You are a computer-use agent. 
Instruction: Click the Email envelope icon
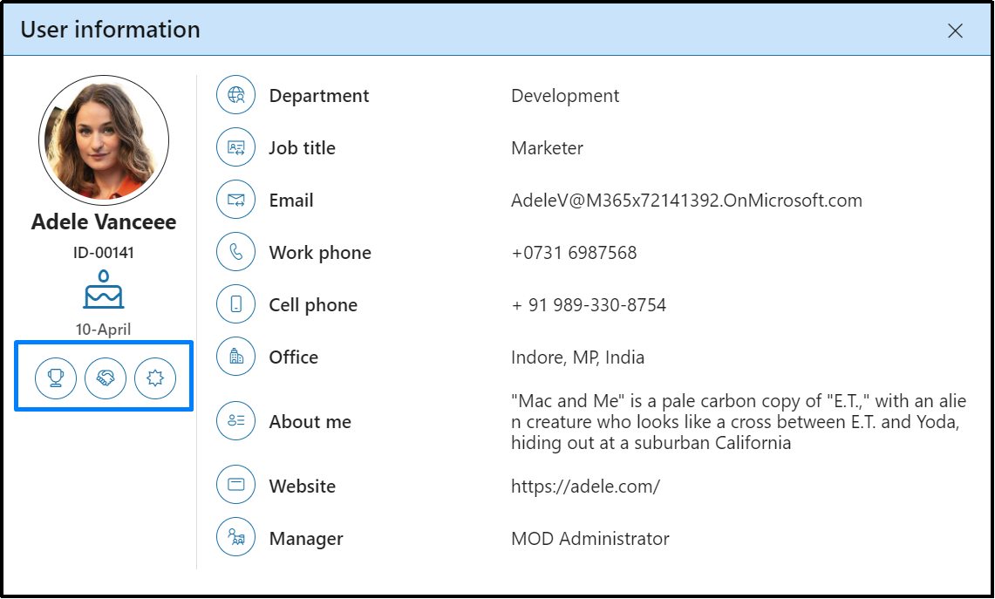236,200
